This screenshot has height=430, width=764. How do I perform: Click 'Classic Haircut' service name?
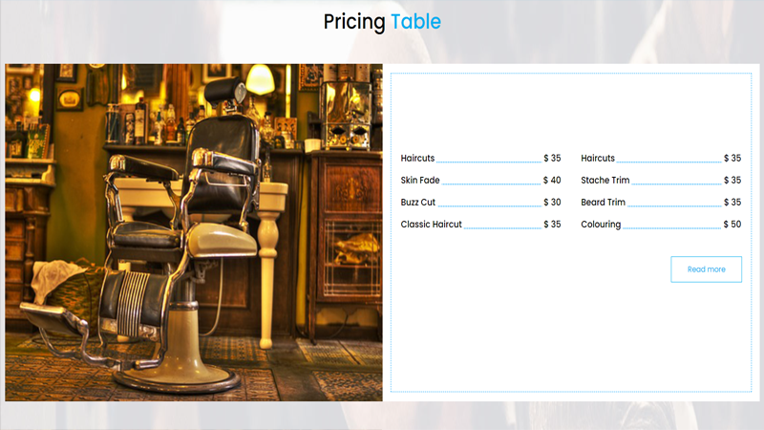tap(432, 225)
